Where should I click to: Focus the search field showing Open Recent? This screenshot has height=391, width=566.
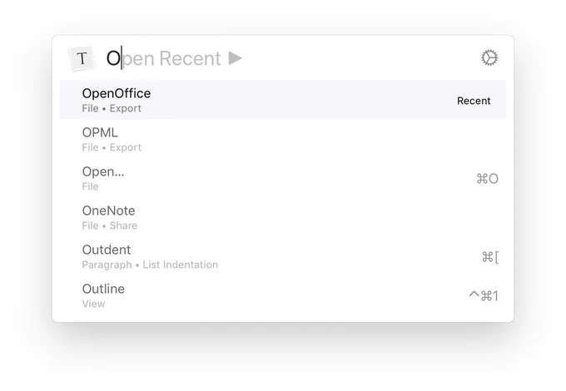coord(281,58)
